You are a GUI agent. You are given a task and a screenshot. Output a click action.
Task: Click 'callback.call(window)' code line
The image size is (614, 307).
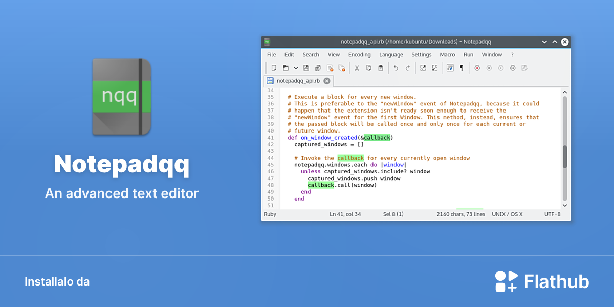[x=342, y=185]
